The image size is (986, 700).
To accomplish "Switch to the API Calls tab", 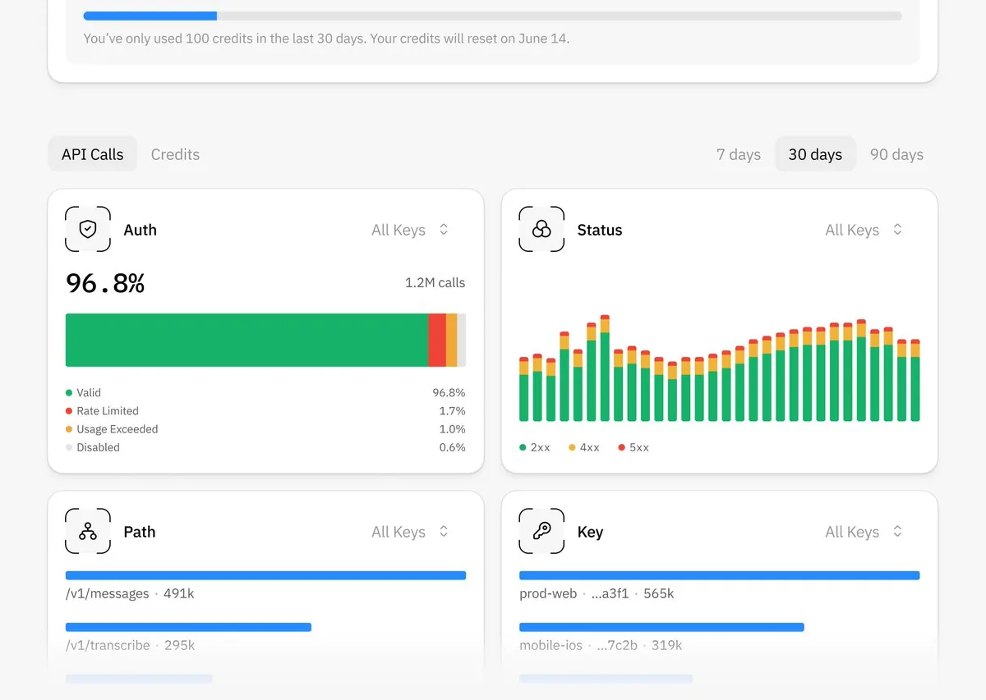I will [x=92, y=154].
